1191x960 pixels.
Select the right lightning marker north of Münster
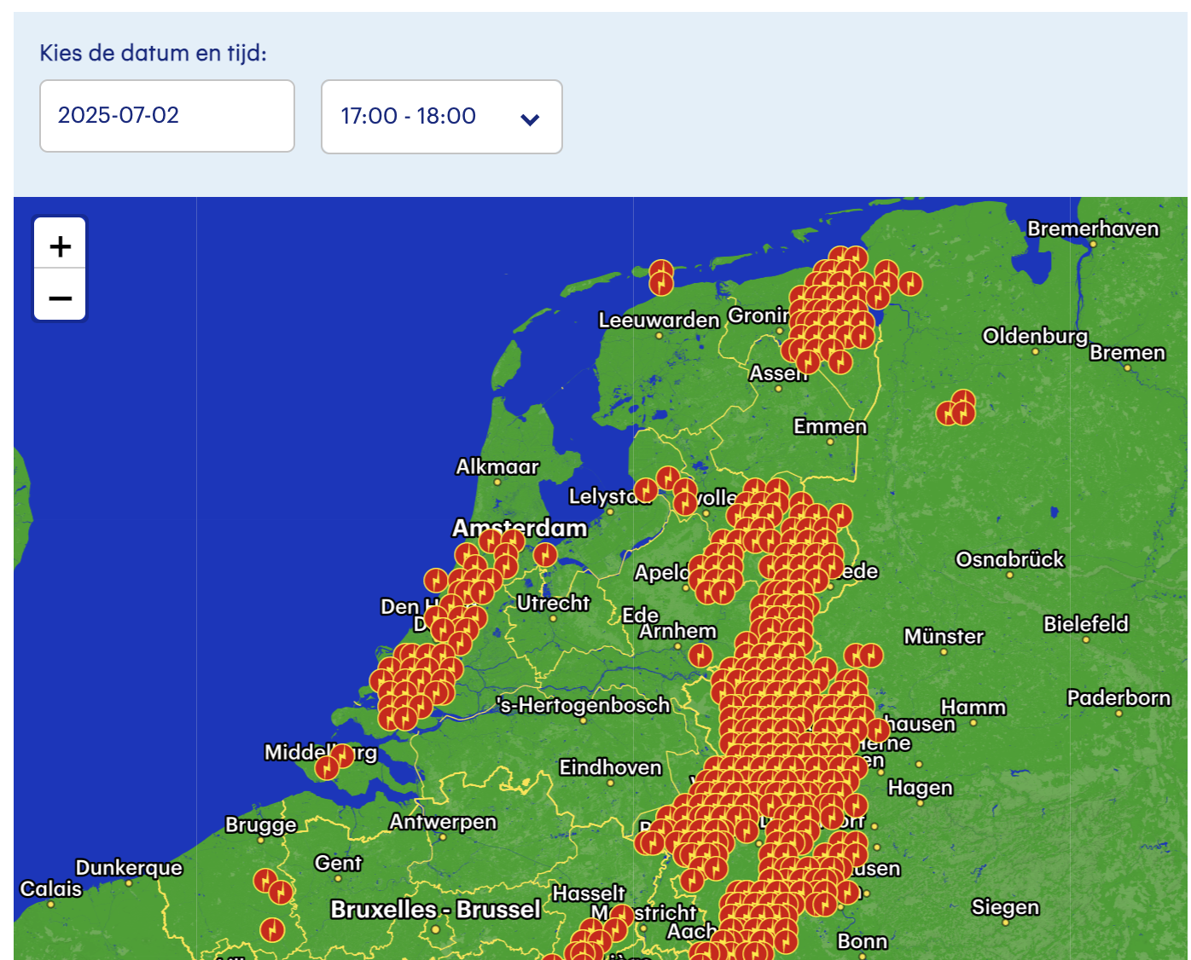pyautogui.click(x=871, y=655)
